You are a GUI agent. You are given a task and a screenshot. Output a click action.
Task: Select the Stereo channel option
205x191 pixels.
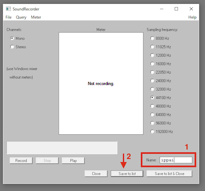[13, 47]
